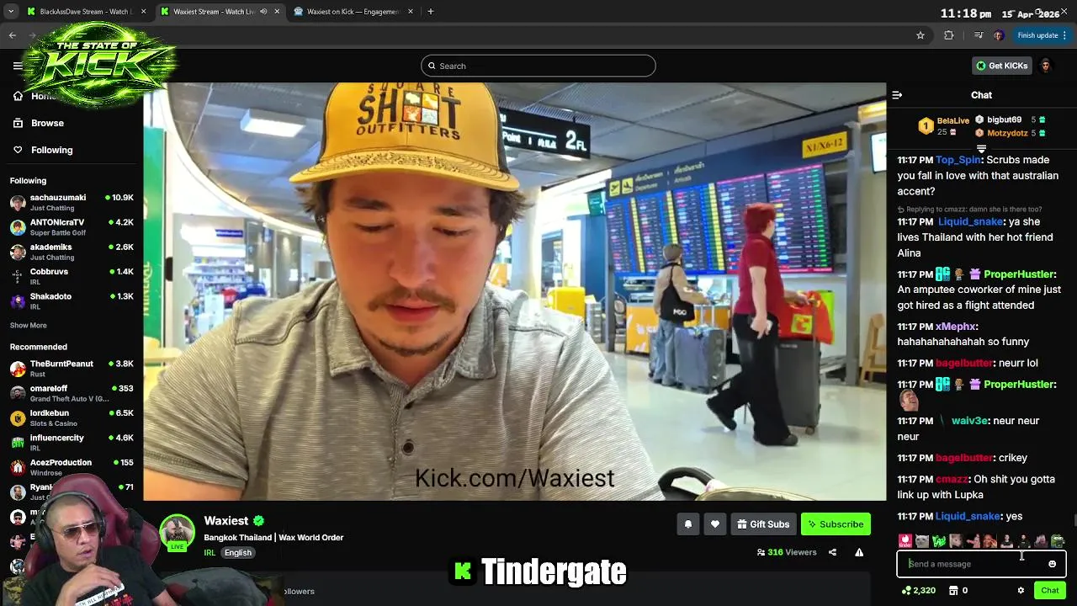Screen dimensions: 1077x606
Task: Open lordkebun recommended channel
Action: (72, 417)
